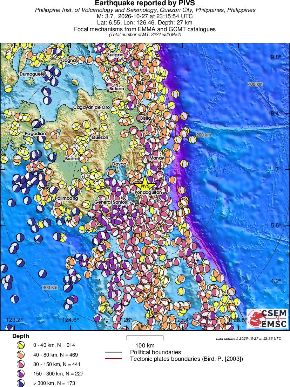The image size is (290, 387).
Task: Select the Budta city label
Action: (x=71, y=159)
